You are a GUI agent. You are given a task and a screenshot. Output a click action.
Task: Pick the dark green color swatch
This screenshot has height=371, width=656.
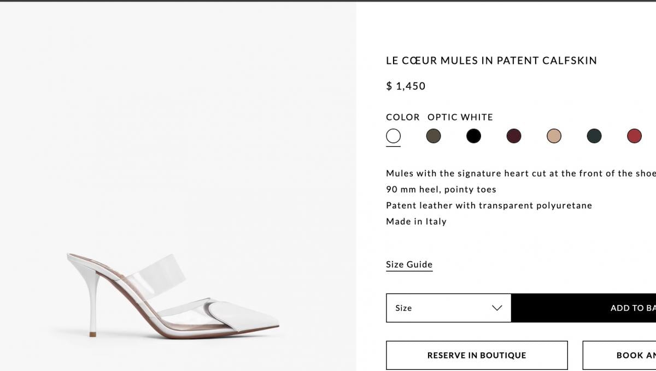[594, 136]
